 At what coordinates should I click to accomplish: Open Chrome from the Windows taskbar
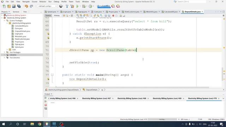[40, 124]
